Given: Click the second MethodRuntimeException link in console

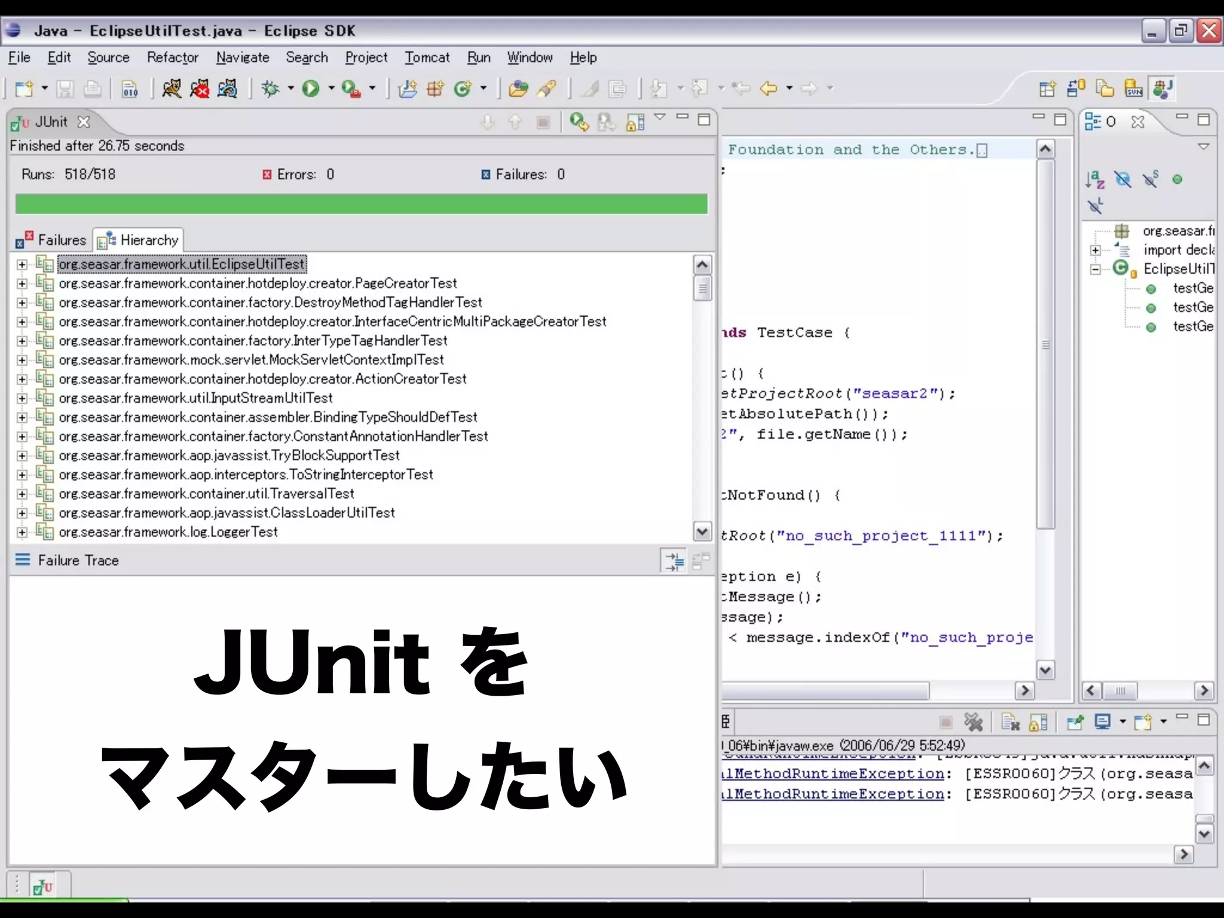Looking at the screenshot, I should click(x=834, y=794).
